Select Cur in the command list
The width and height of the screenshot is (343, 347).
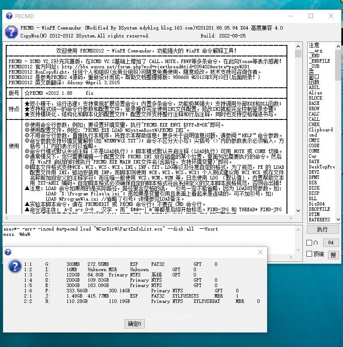[313, 157]
